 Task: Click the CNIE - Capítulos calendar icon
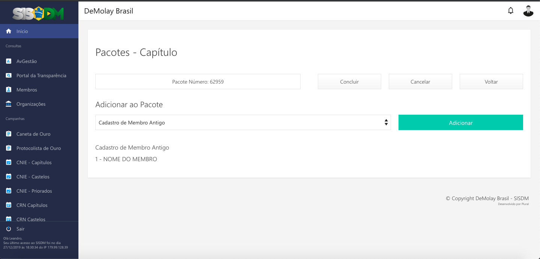tap(9, 162)
